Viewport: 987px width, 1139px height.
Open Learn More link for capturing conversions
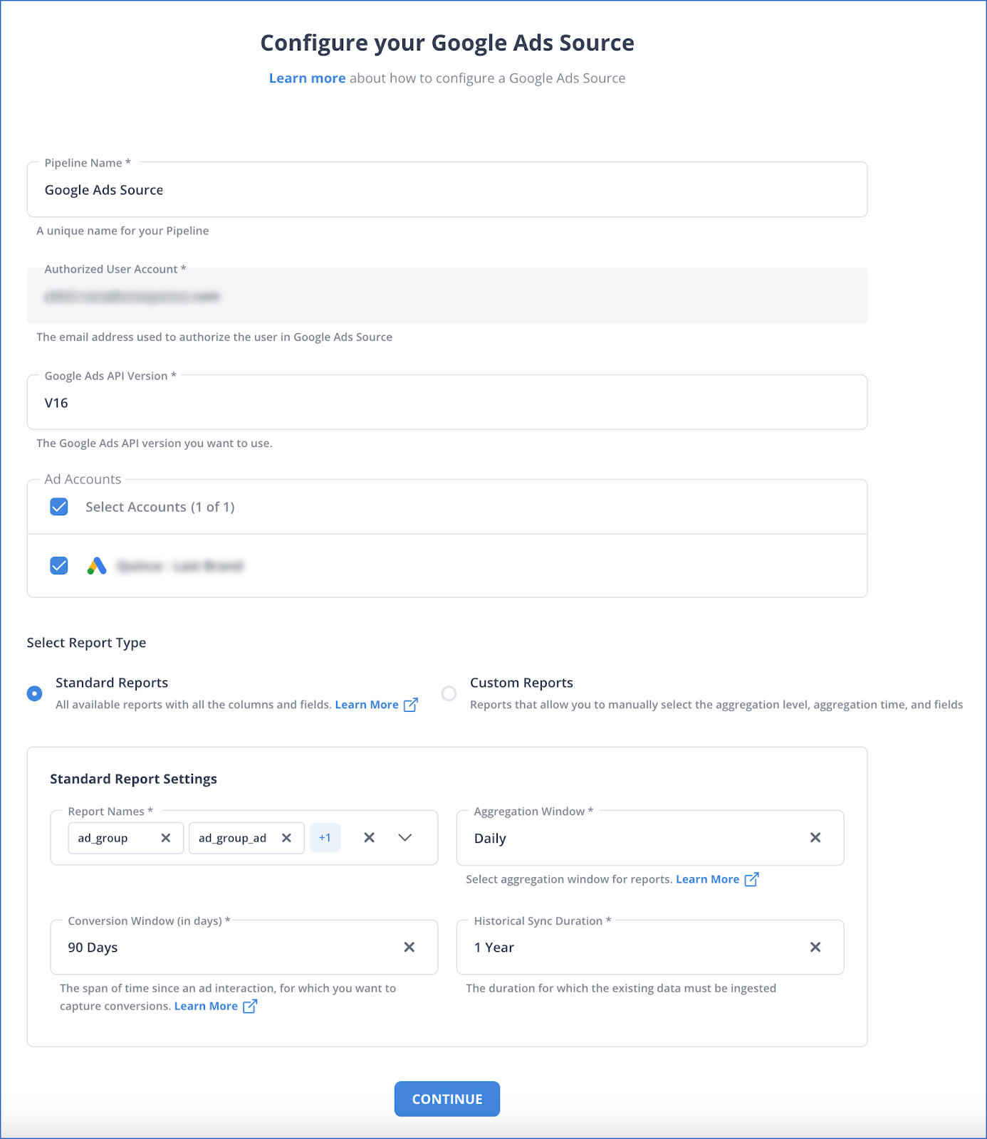[206, 1006]
